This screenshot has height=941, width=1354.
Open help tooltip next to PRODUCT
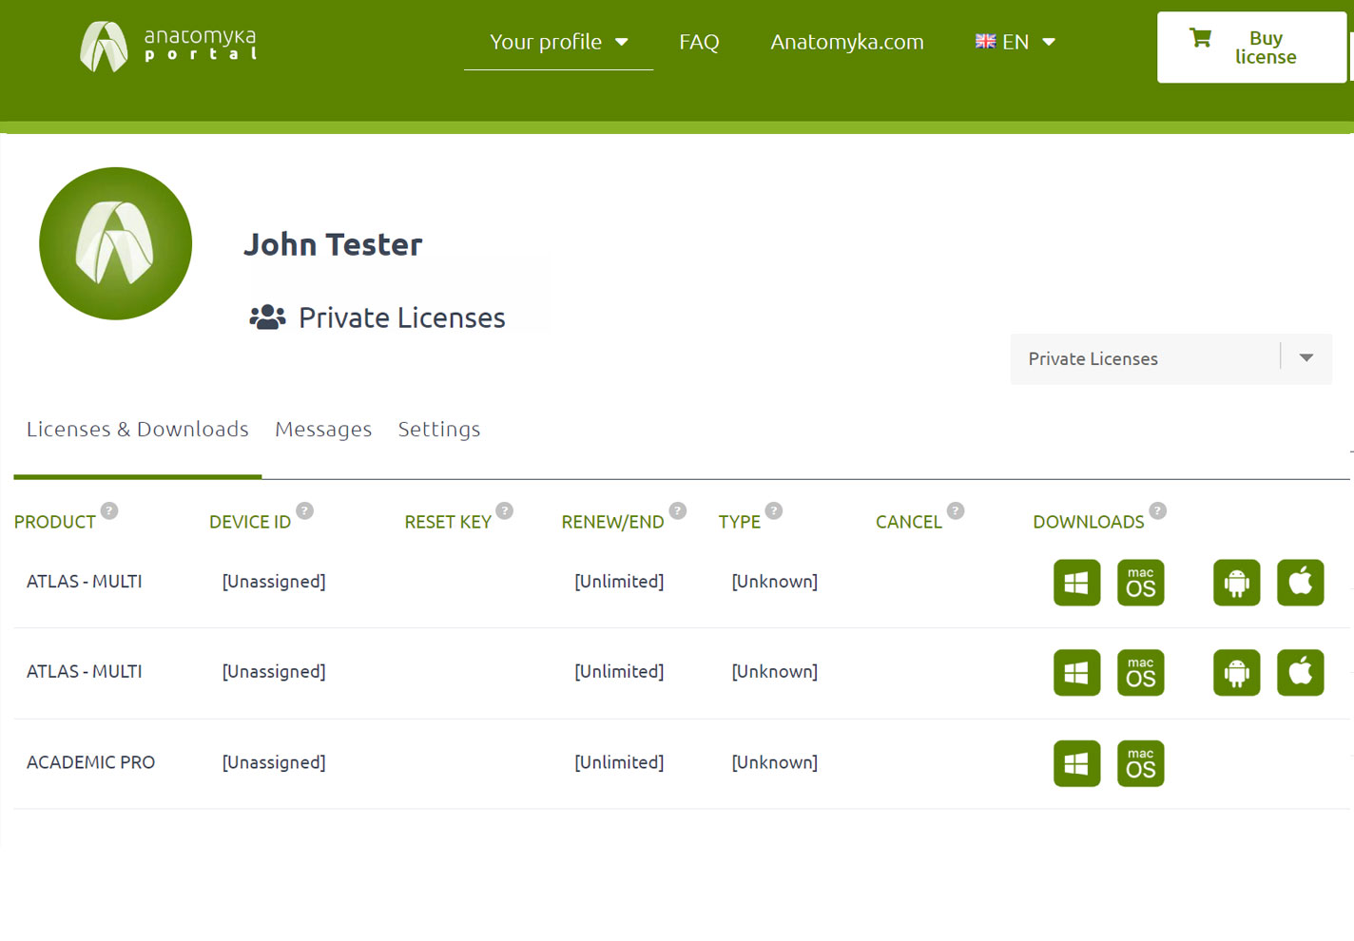point(109,510)
